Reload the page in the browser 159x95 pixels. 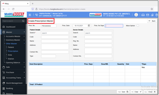(13, 9)
